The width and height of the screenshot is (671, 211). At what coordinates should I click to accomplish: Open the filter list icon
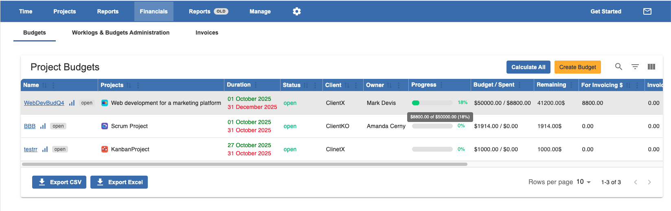coord(635,67)
